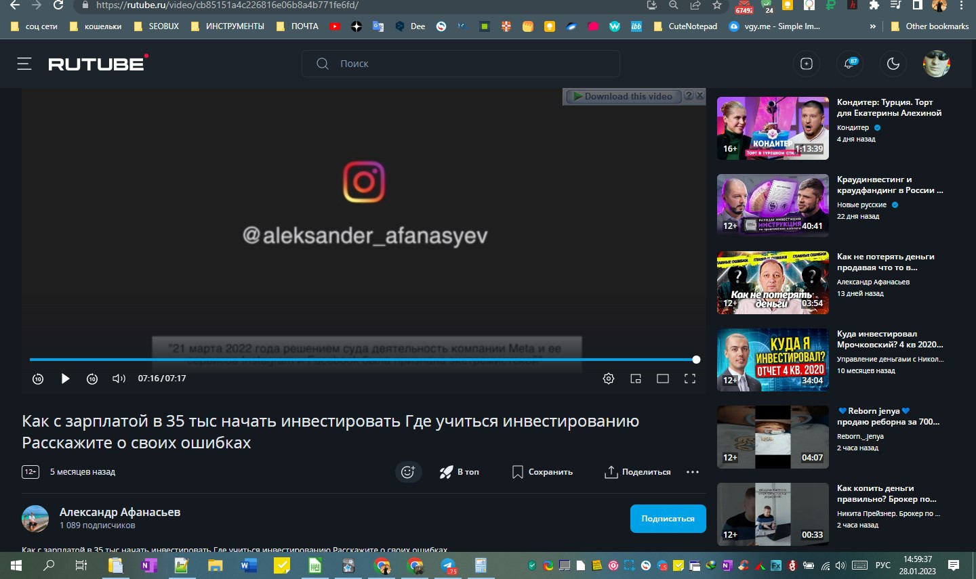Click the Поиск search field
The width and height of the screenshot is (976, 579).
click(461, 64)
